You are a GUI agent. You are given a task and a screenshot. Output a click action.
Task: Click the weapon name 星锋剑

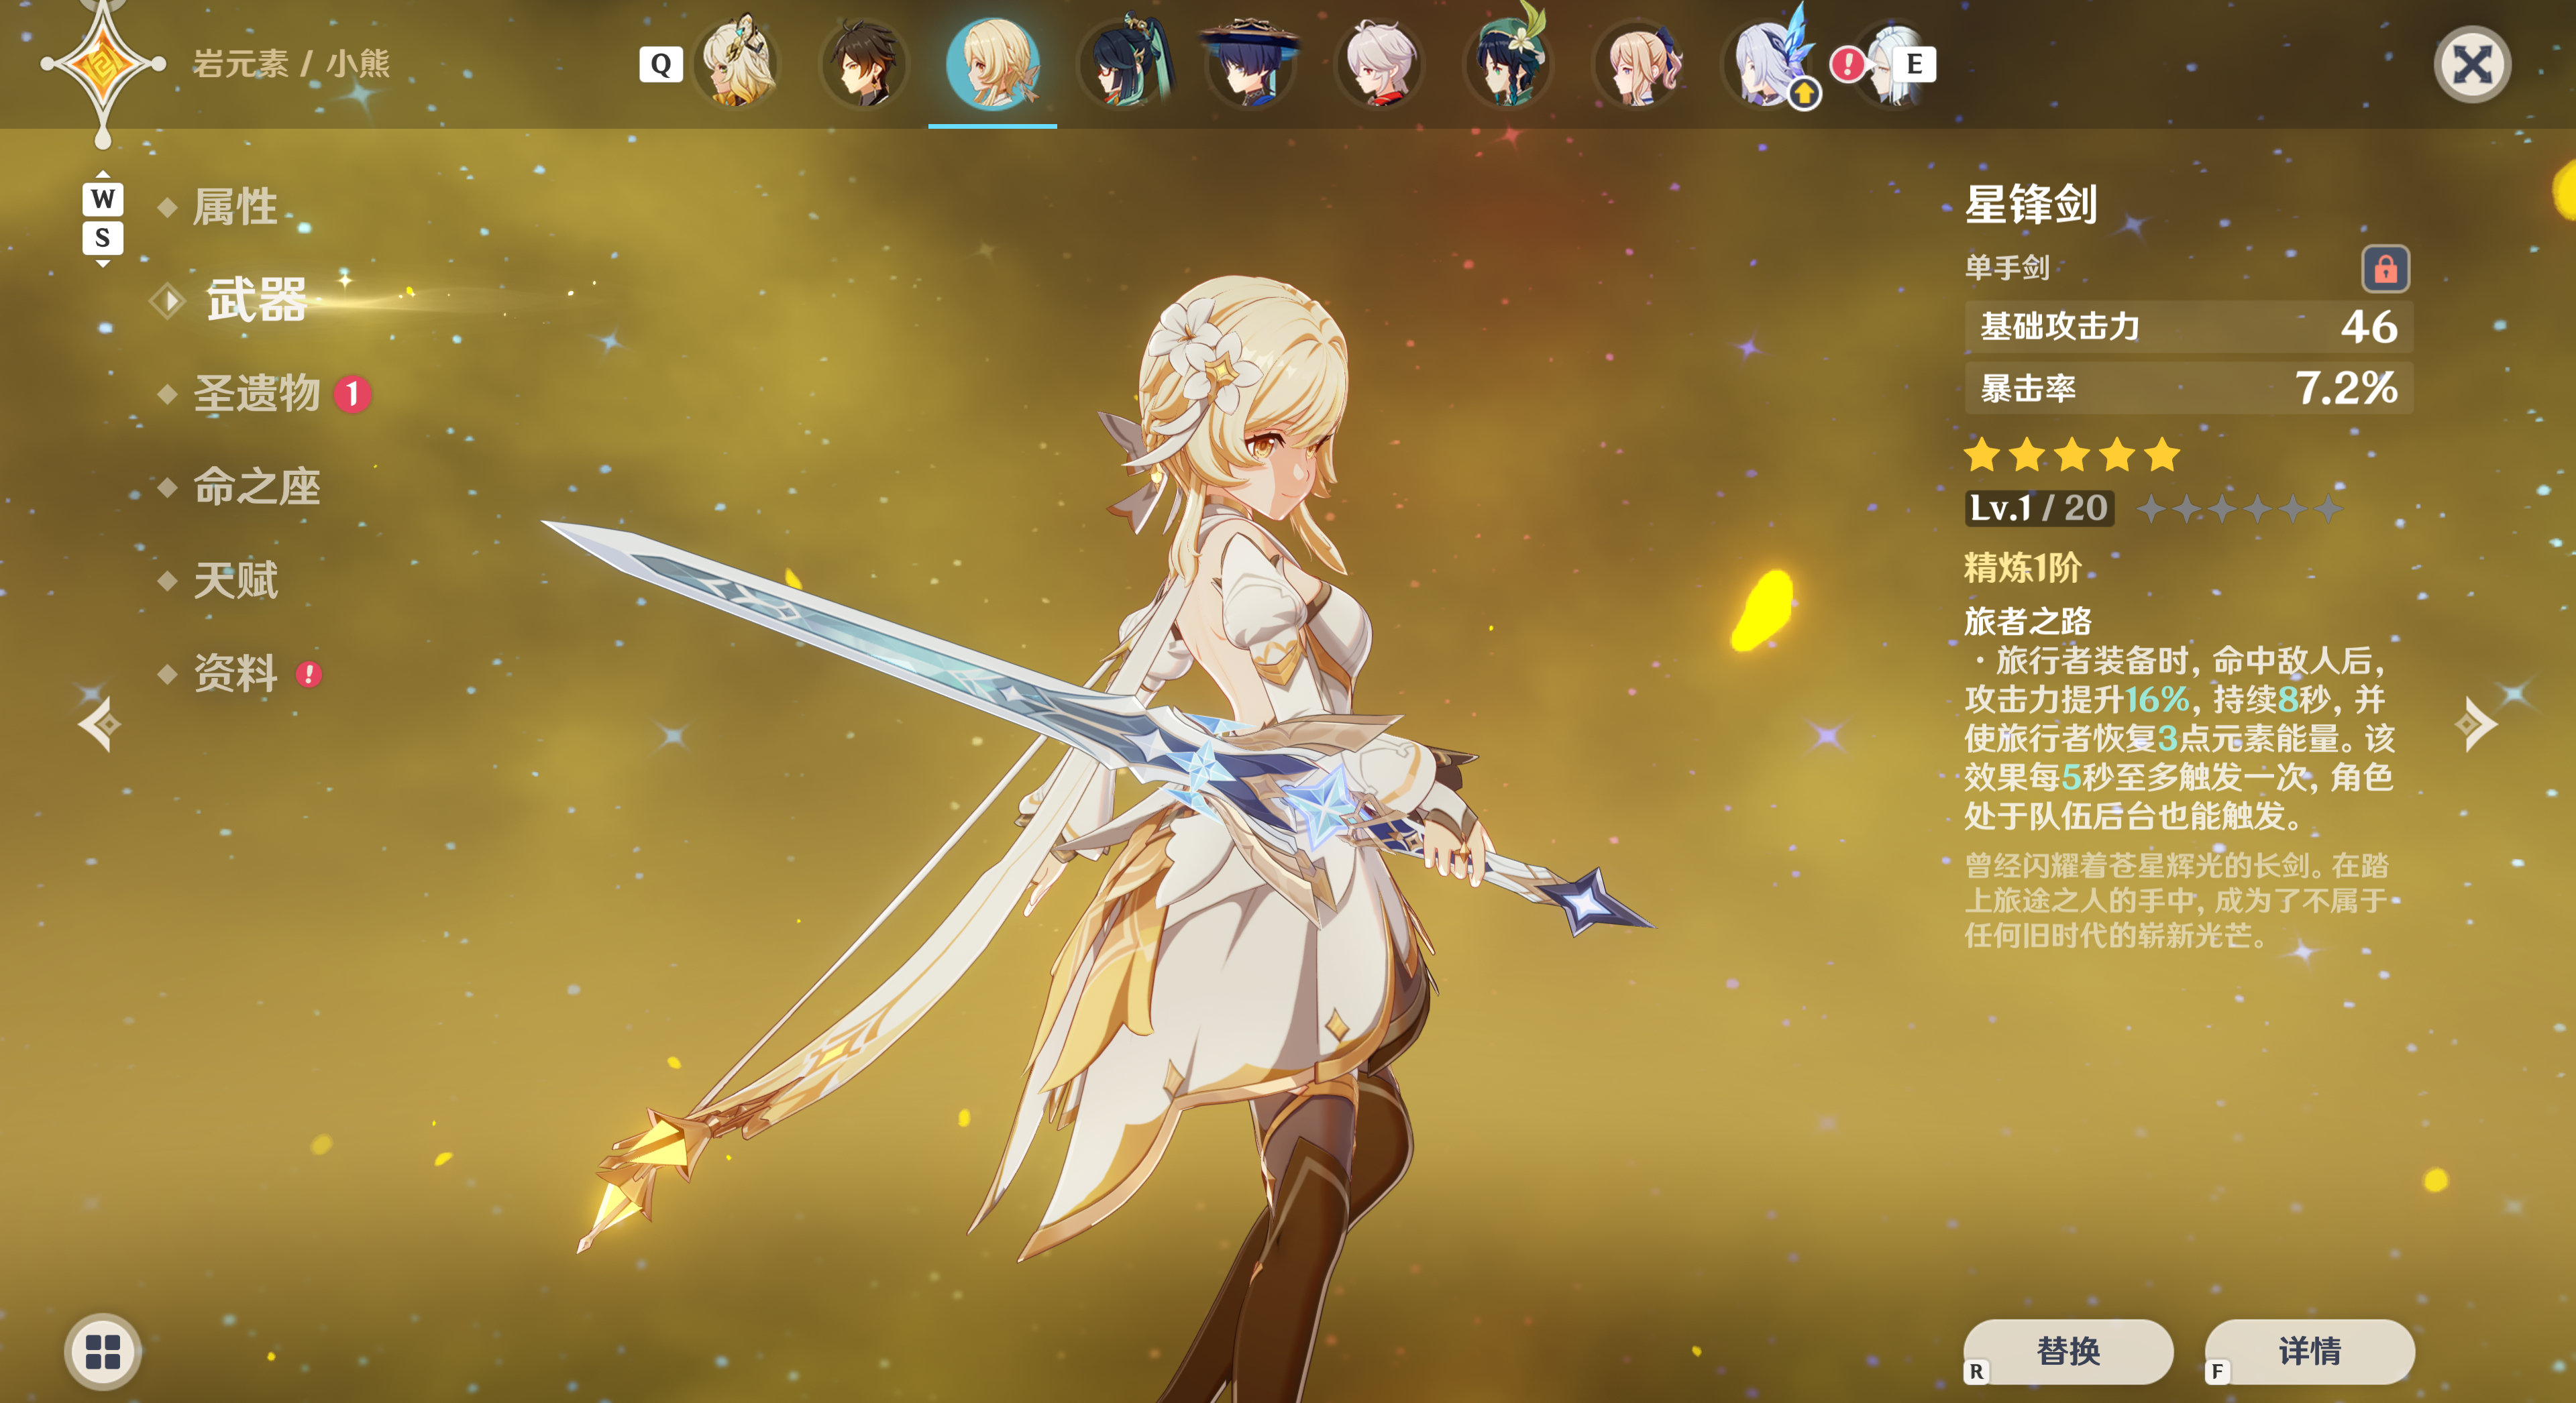[x=2031, y=205]
